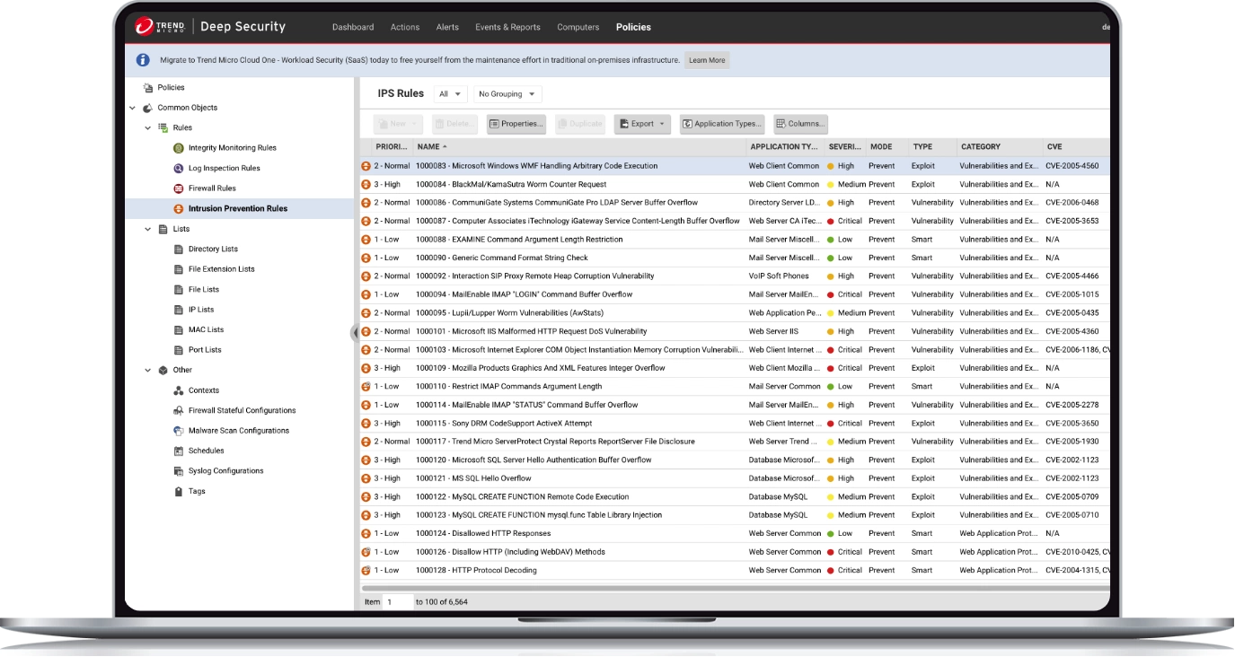Open the All filter dropdown

450,94
